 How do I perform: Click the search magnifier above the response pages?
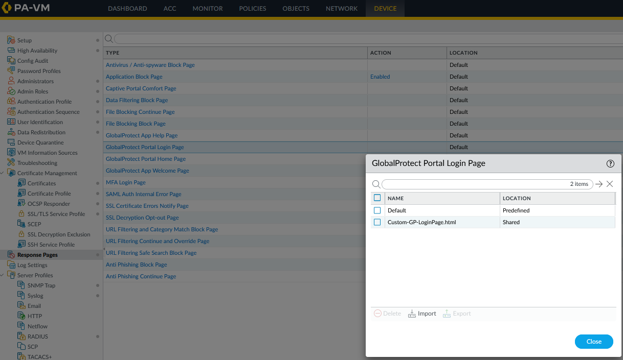(108, 38)
